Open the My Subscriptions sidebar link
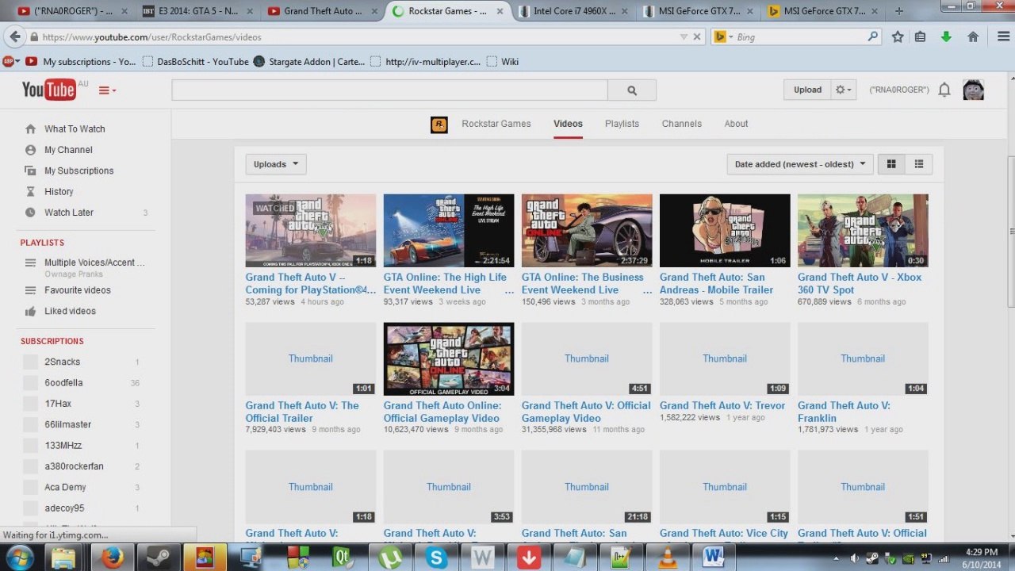1015x571 pixels. pos(79,171)
